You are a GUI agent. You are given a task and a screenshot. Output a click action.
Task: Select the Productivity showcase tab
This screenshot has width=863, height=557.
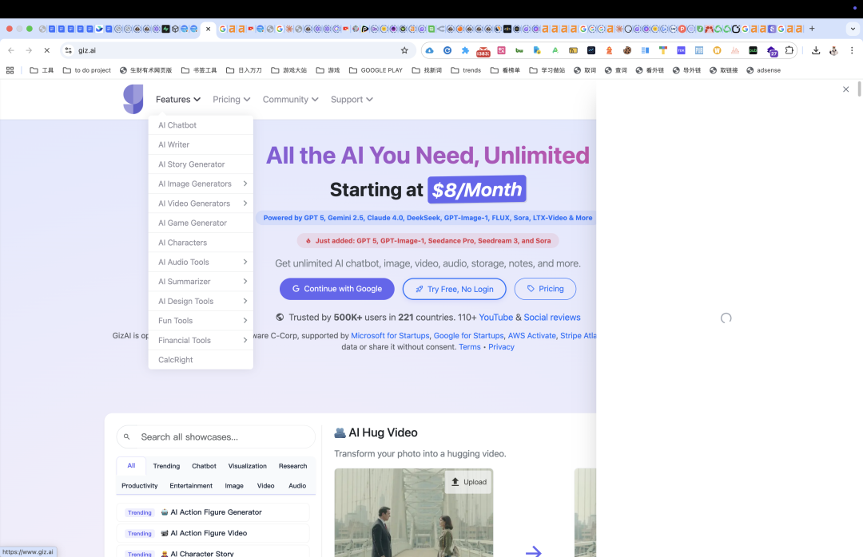[139, 486]
